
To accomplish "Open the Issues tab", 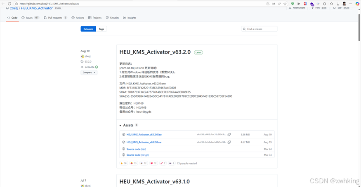I will point(31,18).
